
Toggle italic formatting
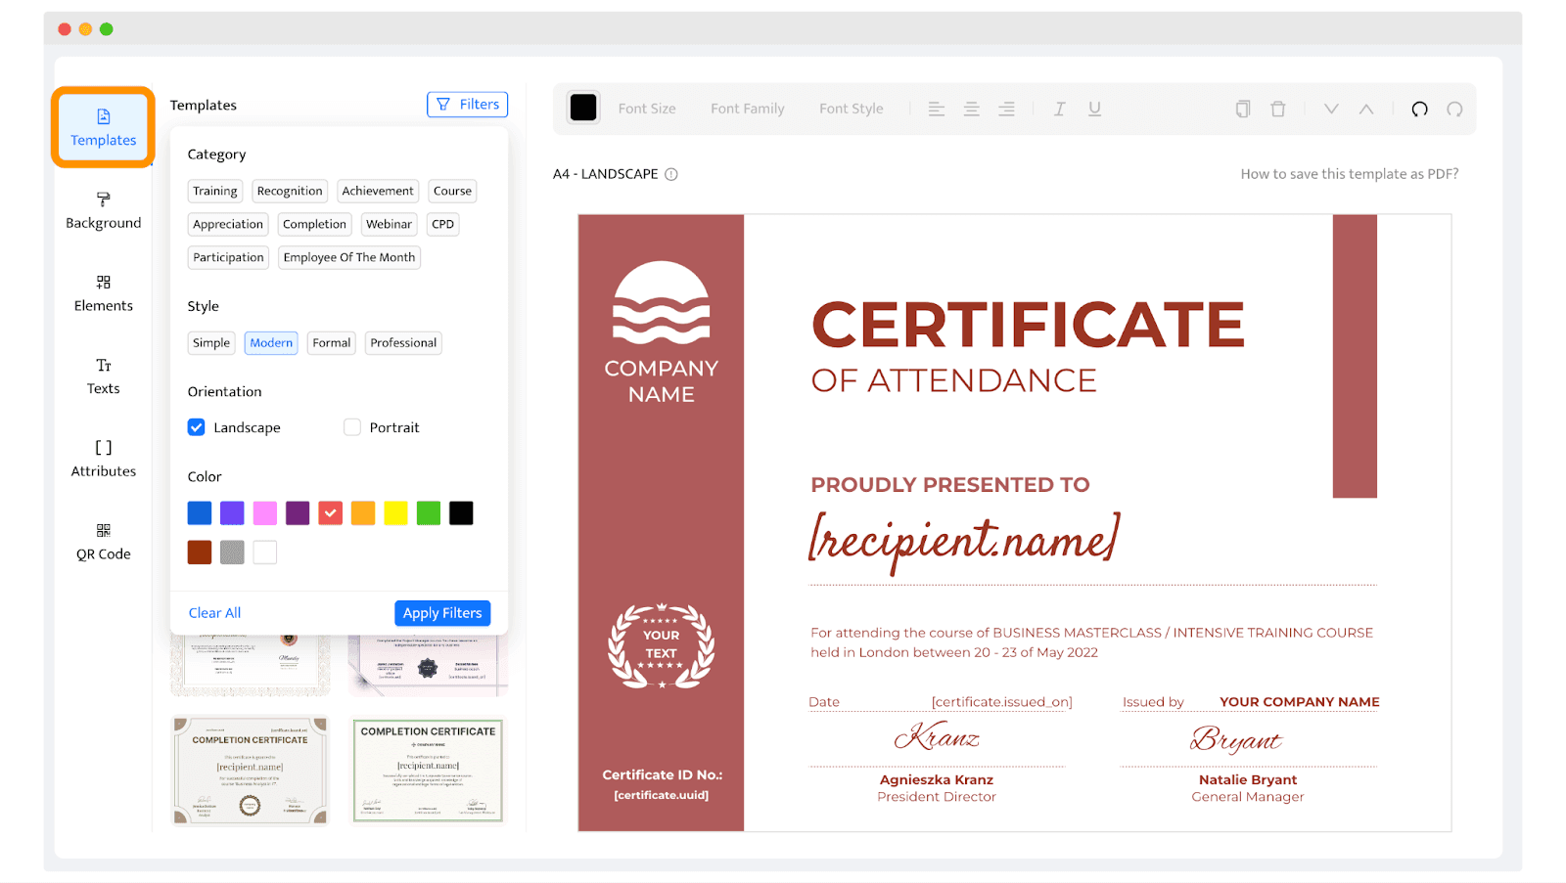coord(1059,109)
